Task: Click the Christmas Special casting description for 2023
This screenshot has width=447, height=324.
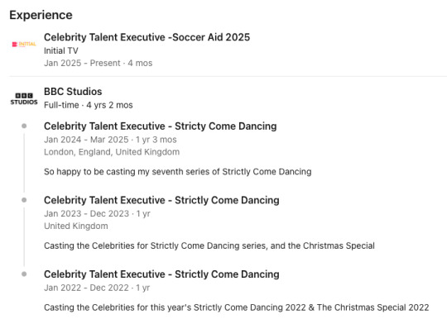Action: pos(209,245)
